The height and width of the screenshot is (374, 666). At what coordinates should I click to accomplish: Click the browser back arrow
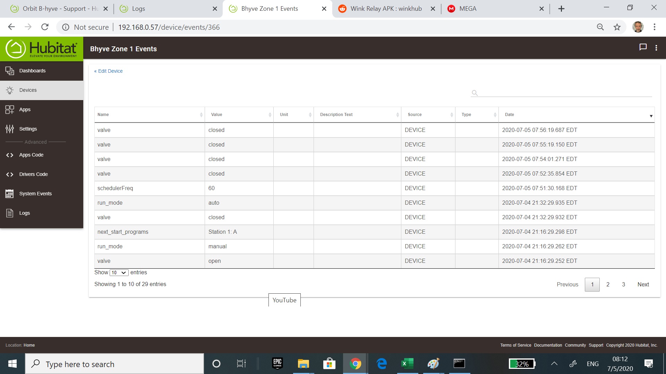click(x=11, y=27)
